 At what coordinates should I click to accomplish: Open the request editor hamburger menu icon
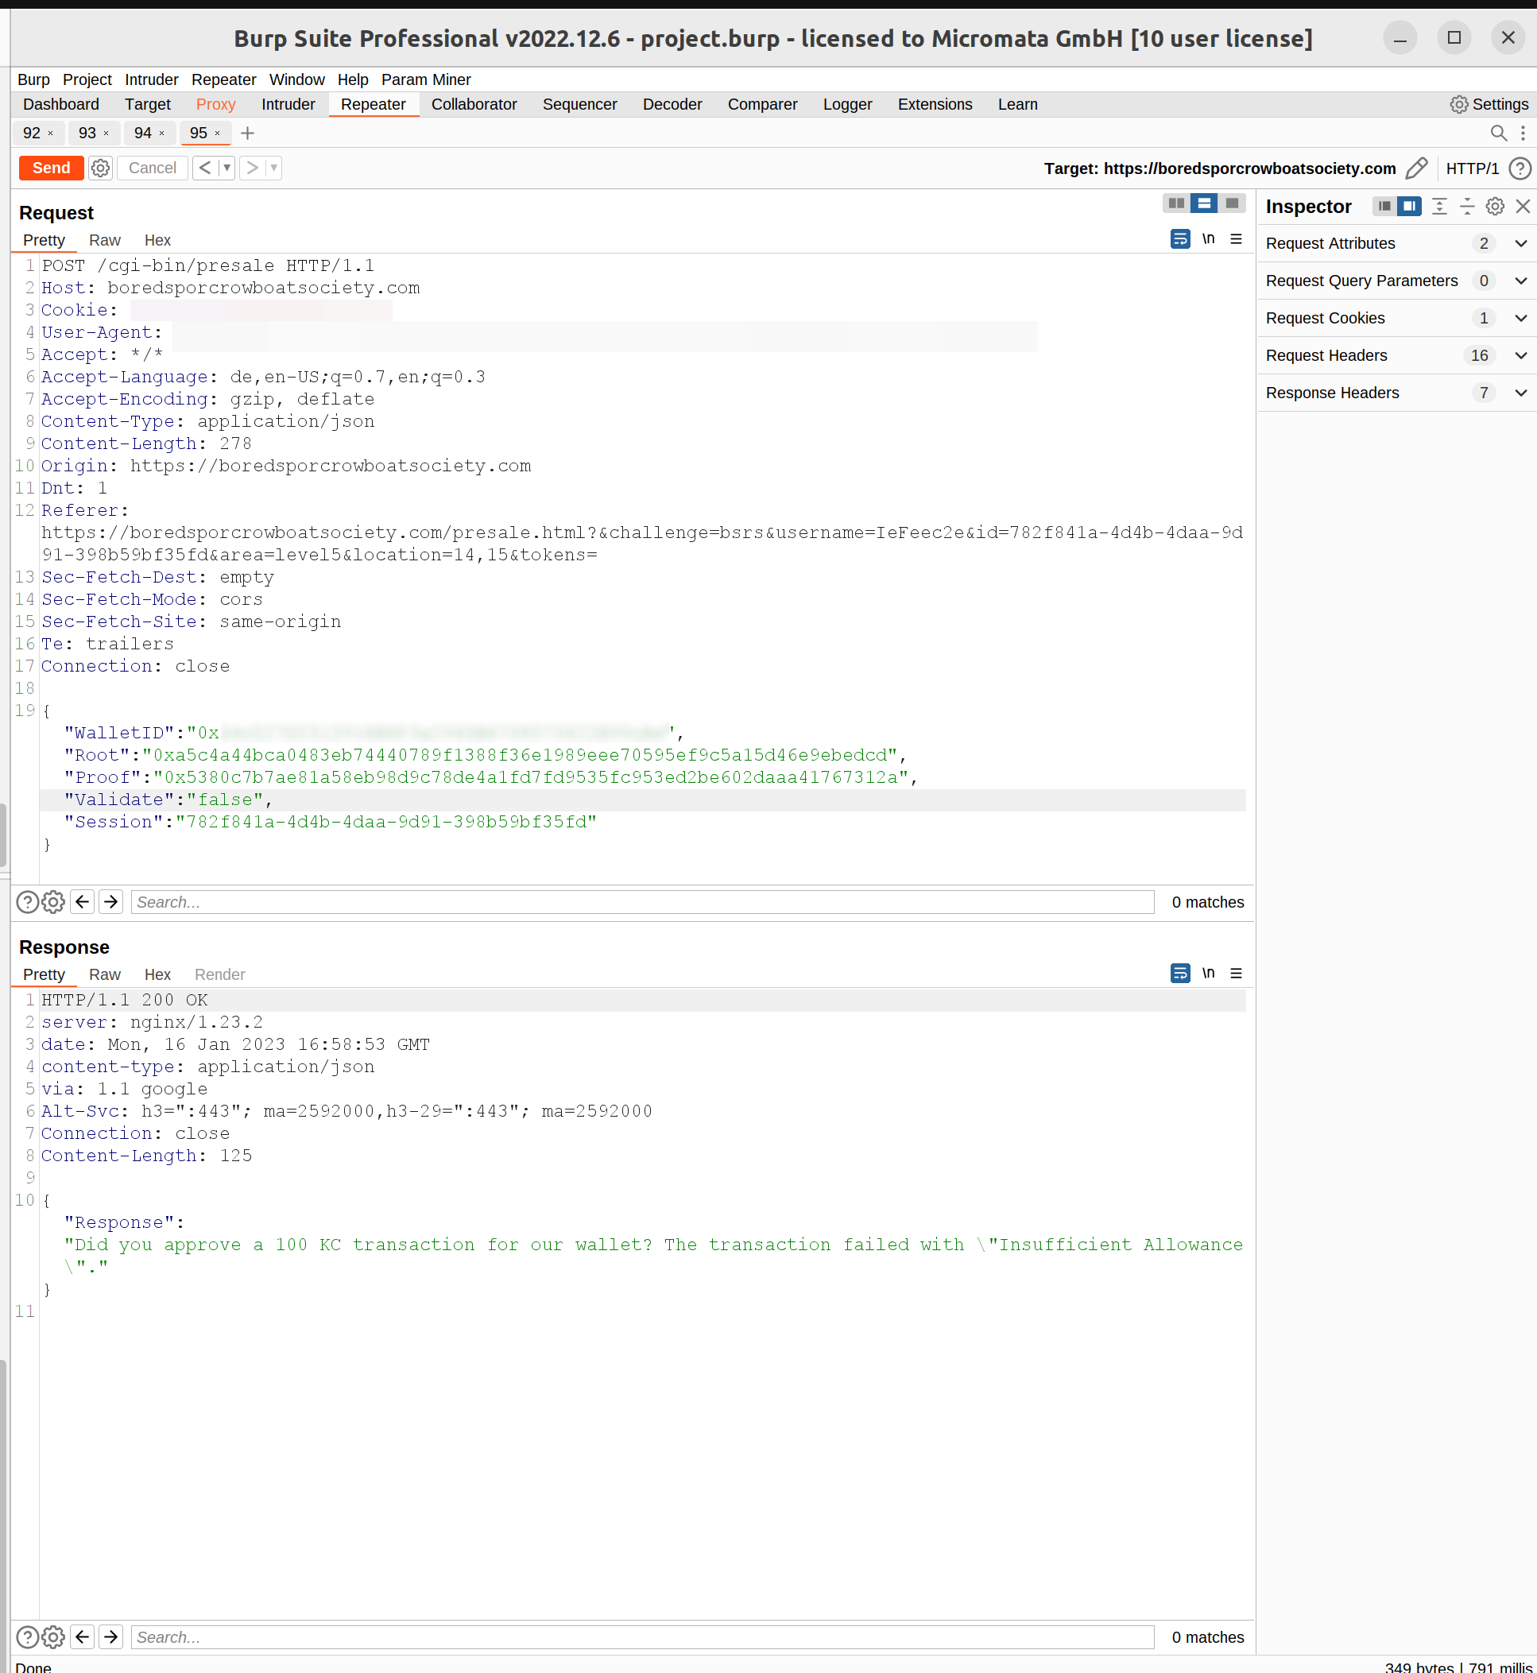[1237, 238]
